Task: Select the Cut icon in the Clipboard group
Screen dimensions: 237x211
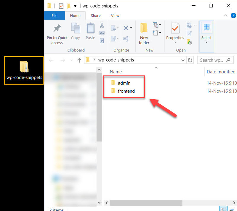Action: coord(102,26)
